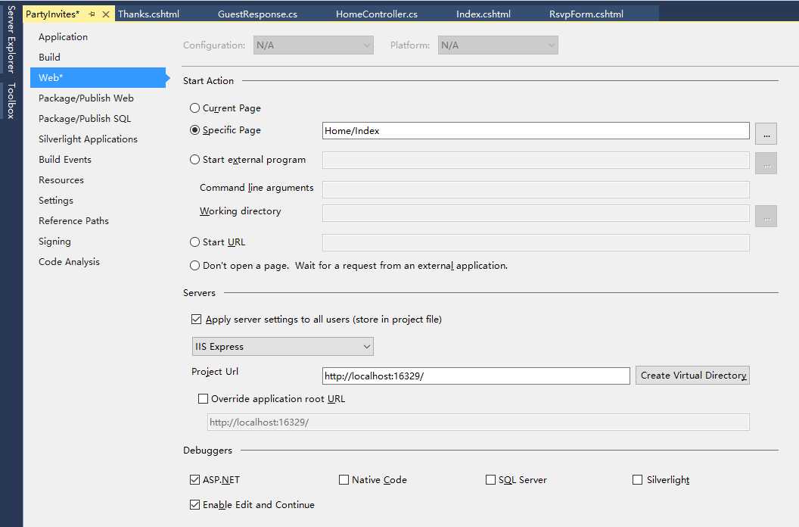Open the IIS Express server dropdown

pos(283,346)
